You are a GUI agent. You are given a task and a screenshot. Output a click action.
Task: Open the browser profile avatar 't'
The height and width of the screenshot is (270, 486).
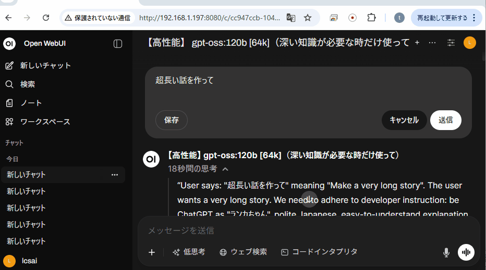(x=399, y=18)
